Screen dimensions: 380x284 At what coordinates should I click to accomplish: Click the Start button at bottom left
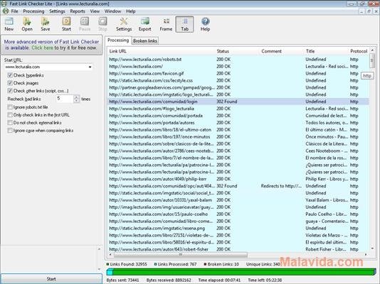click(x=51, y=279)
